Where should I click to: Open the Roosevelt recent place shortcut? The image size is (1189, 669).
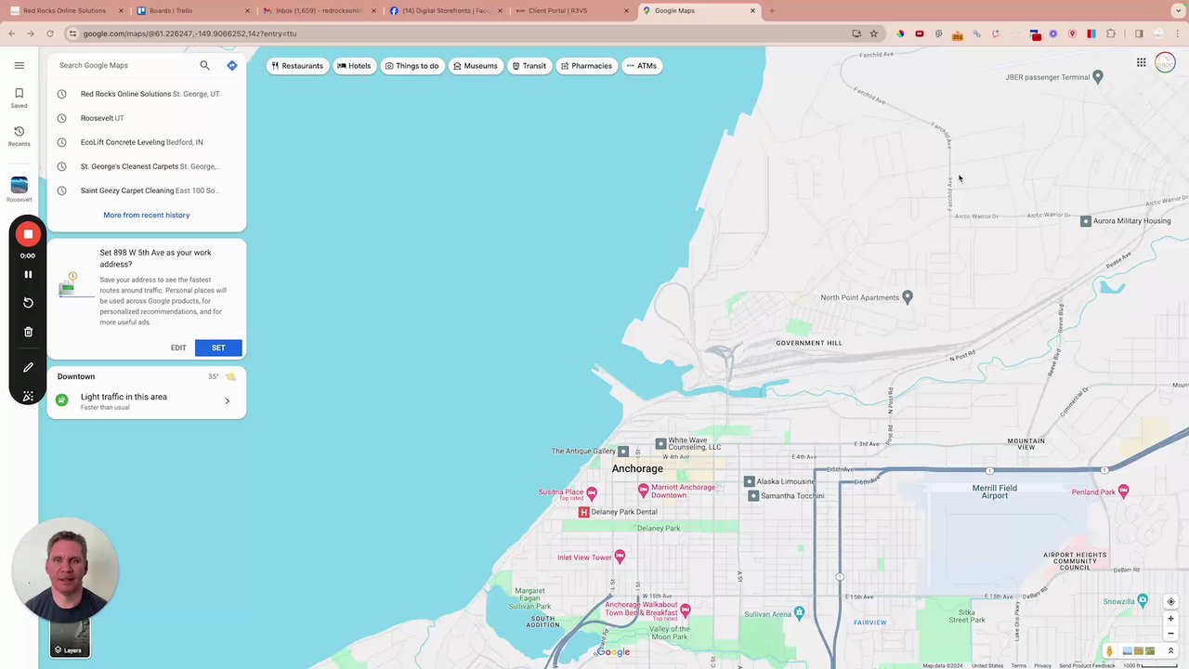tap(19, 189)
